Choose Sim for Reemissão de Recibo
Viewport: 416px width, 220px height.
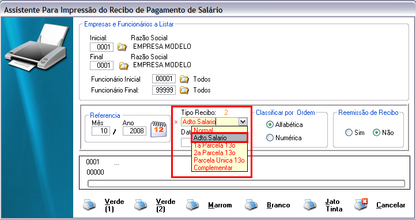click(349, 133)
